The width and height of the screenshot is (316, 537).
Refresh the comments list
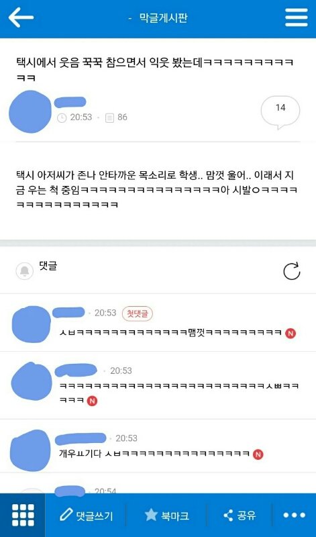[292, 271]
